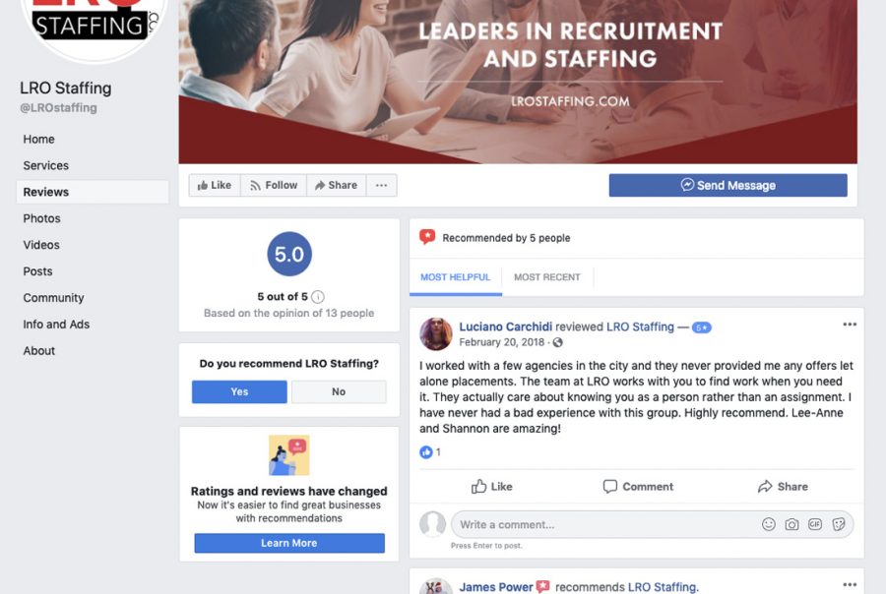Open Photos in the left sidebar
Viewport: 886px width, 594px height.
41,218
